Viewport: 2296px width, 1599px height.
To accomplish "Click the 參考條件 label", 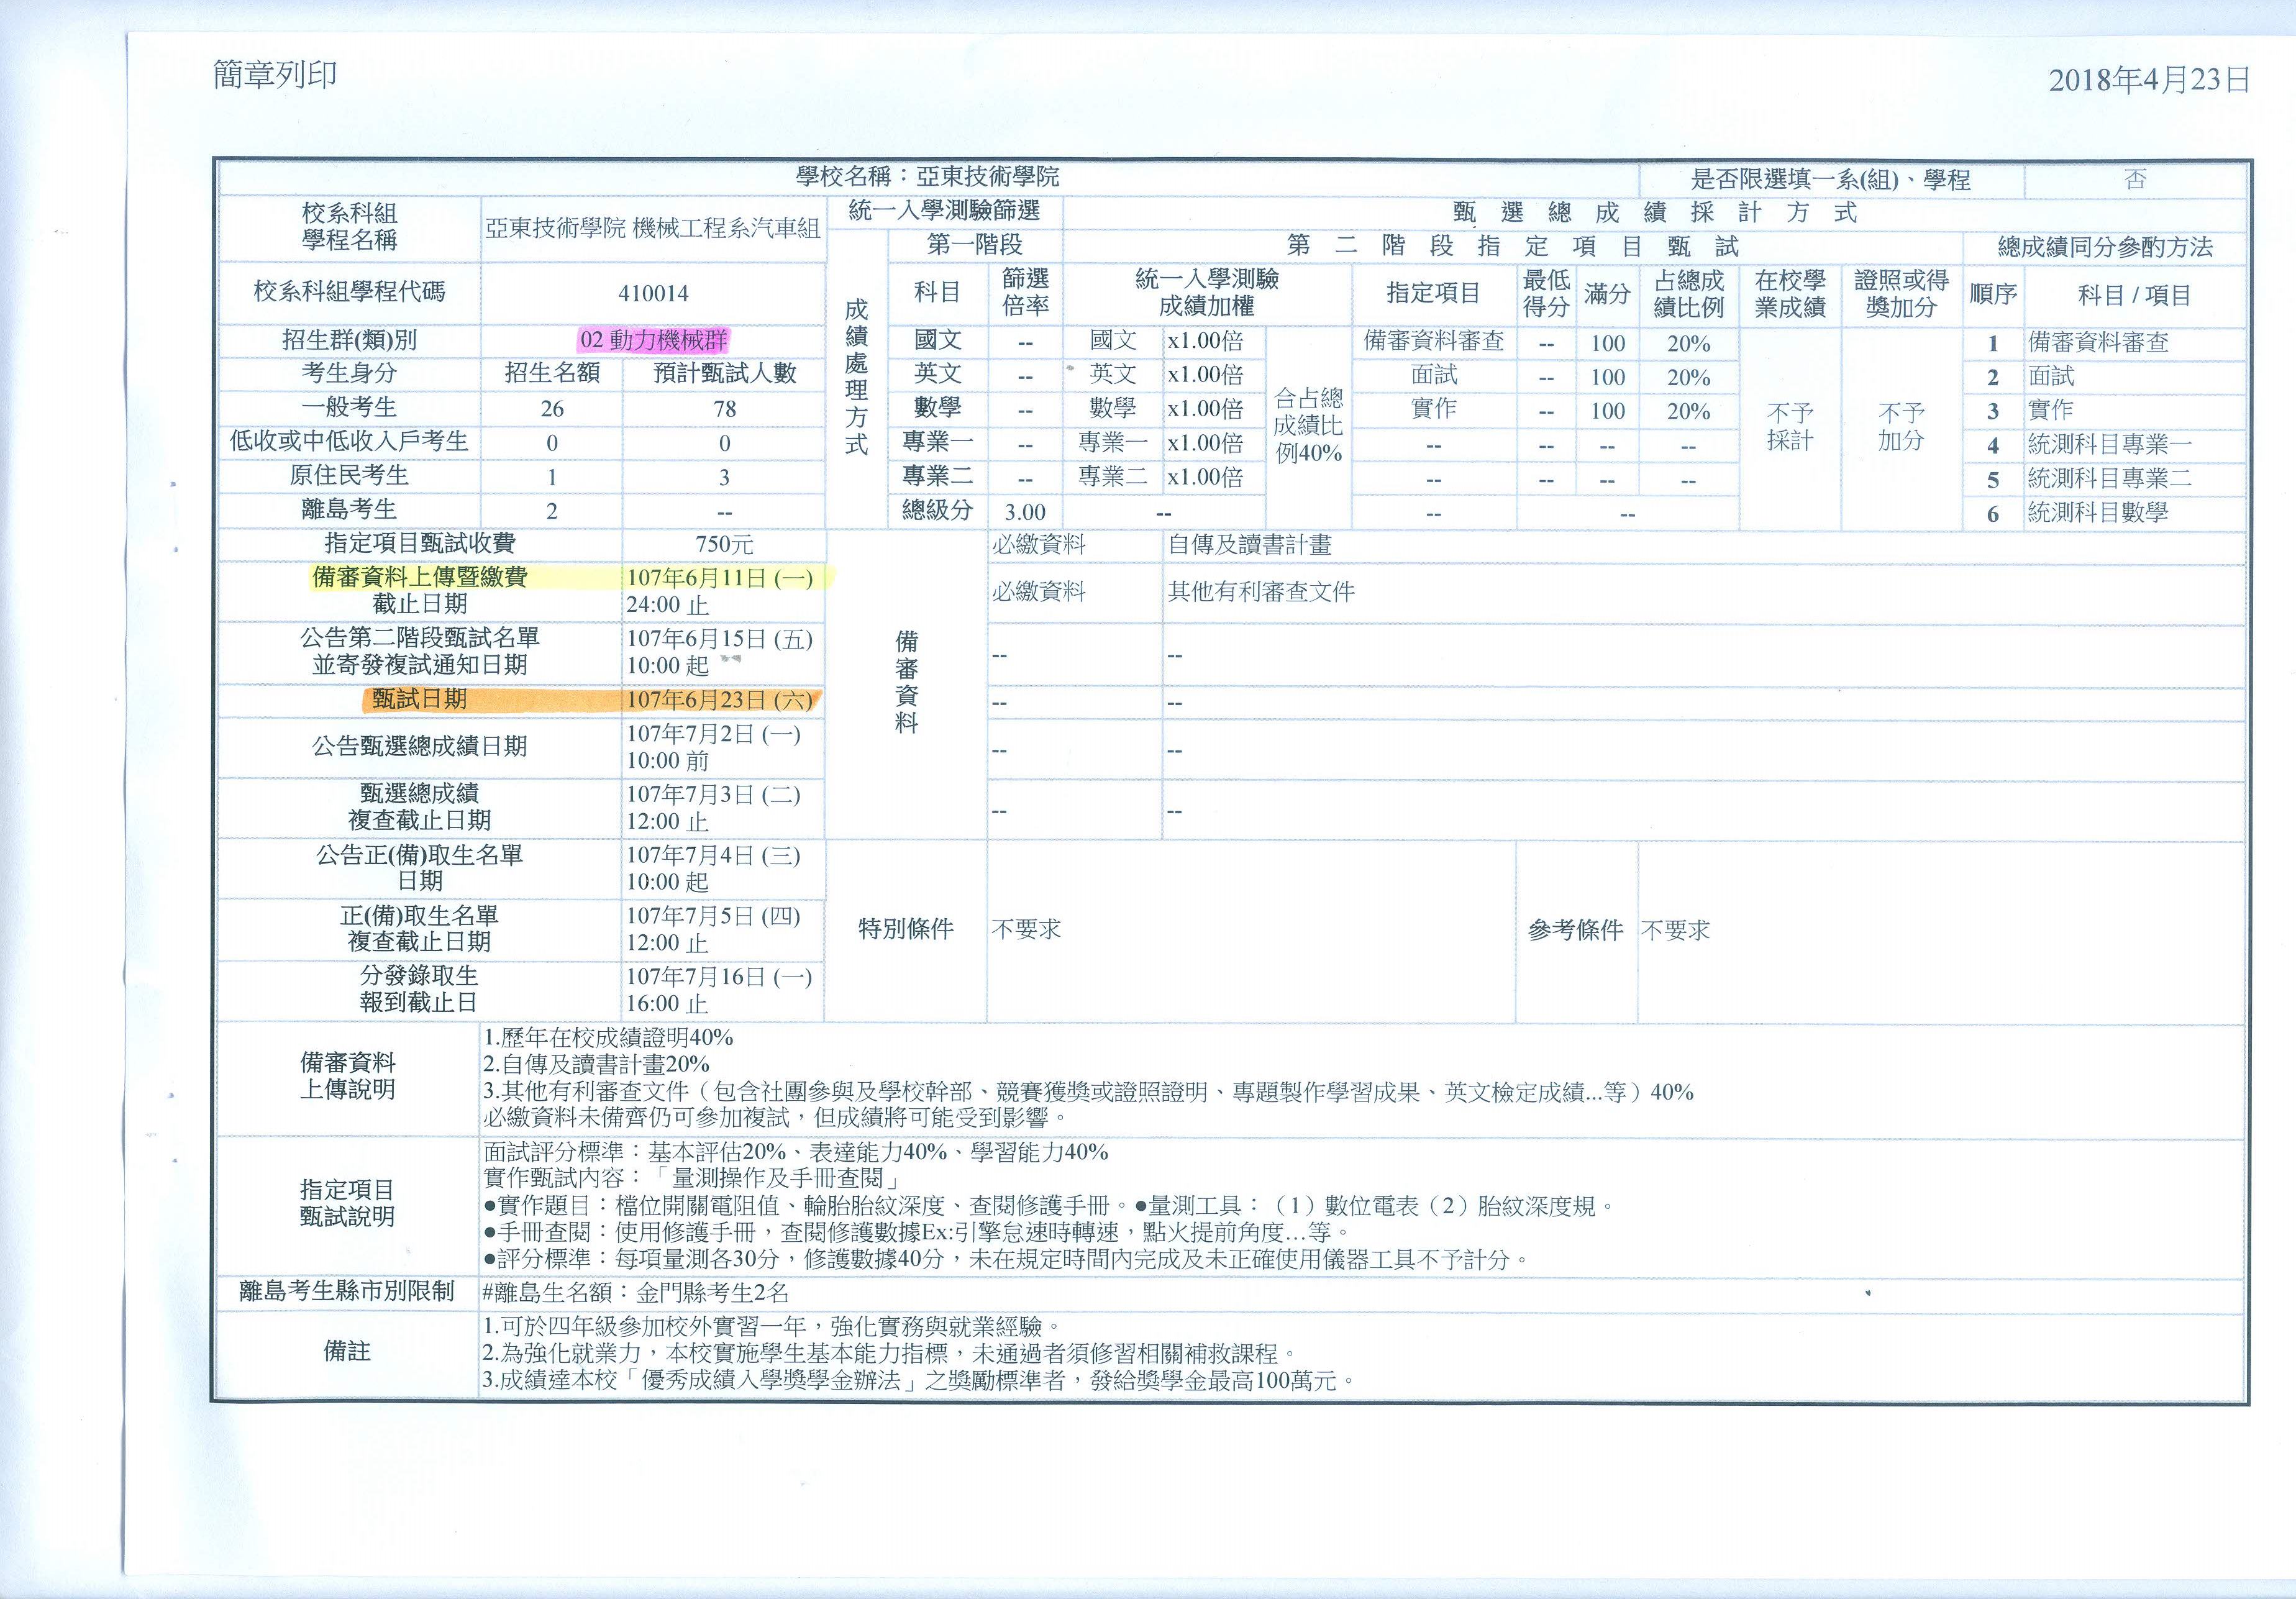I will coord(1576,931).
